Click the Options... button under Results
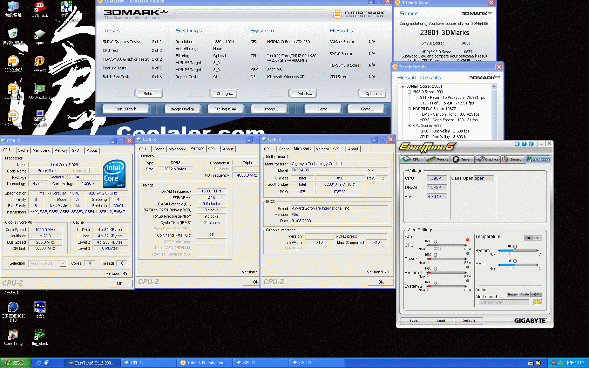This screenshot has height=368, width=589. 373,94
